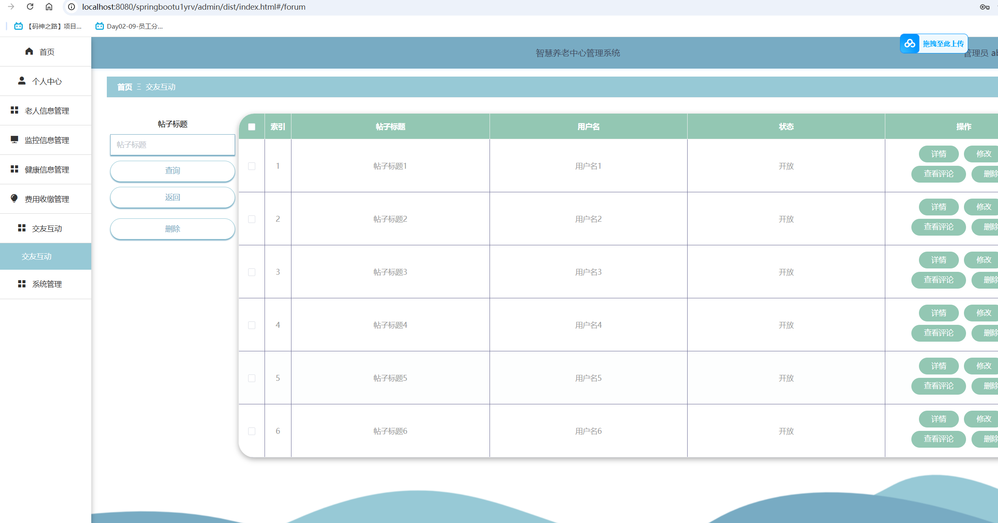Click the house icon beside 首页

(x=29, y=51)
